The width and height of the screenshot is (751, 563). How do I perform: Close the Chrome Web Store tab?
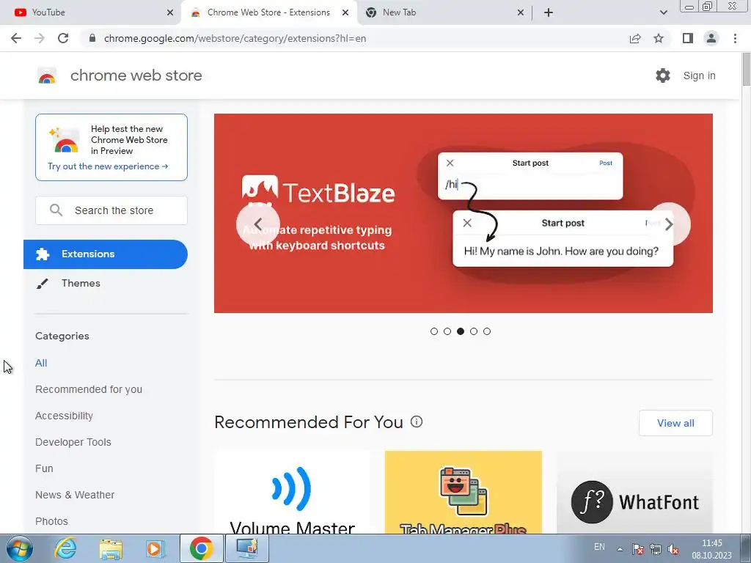pyautogui.click(x=345, y=12)
